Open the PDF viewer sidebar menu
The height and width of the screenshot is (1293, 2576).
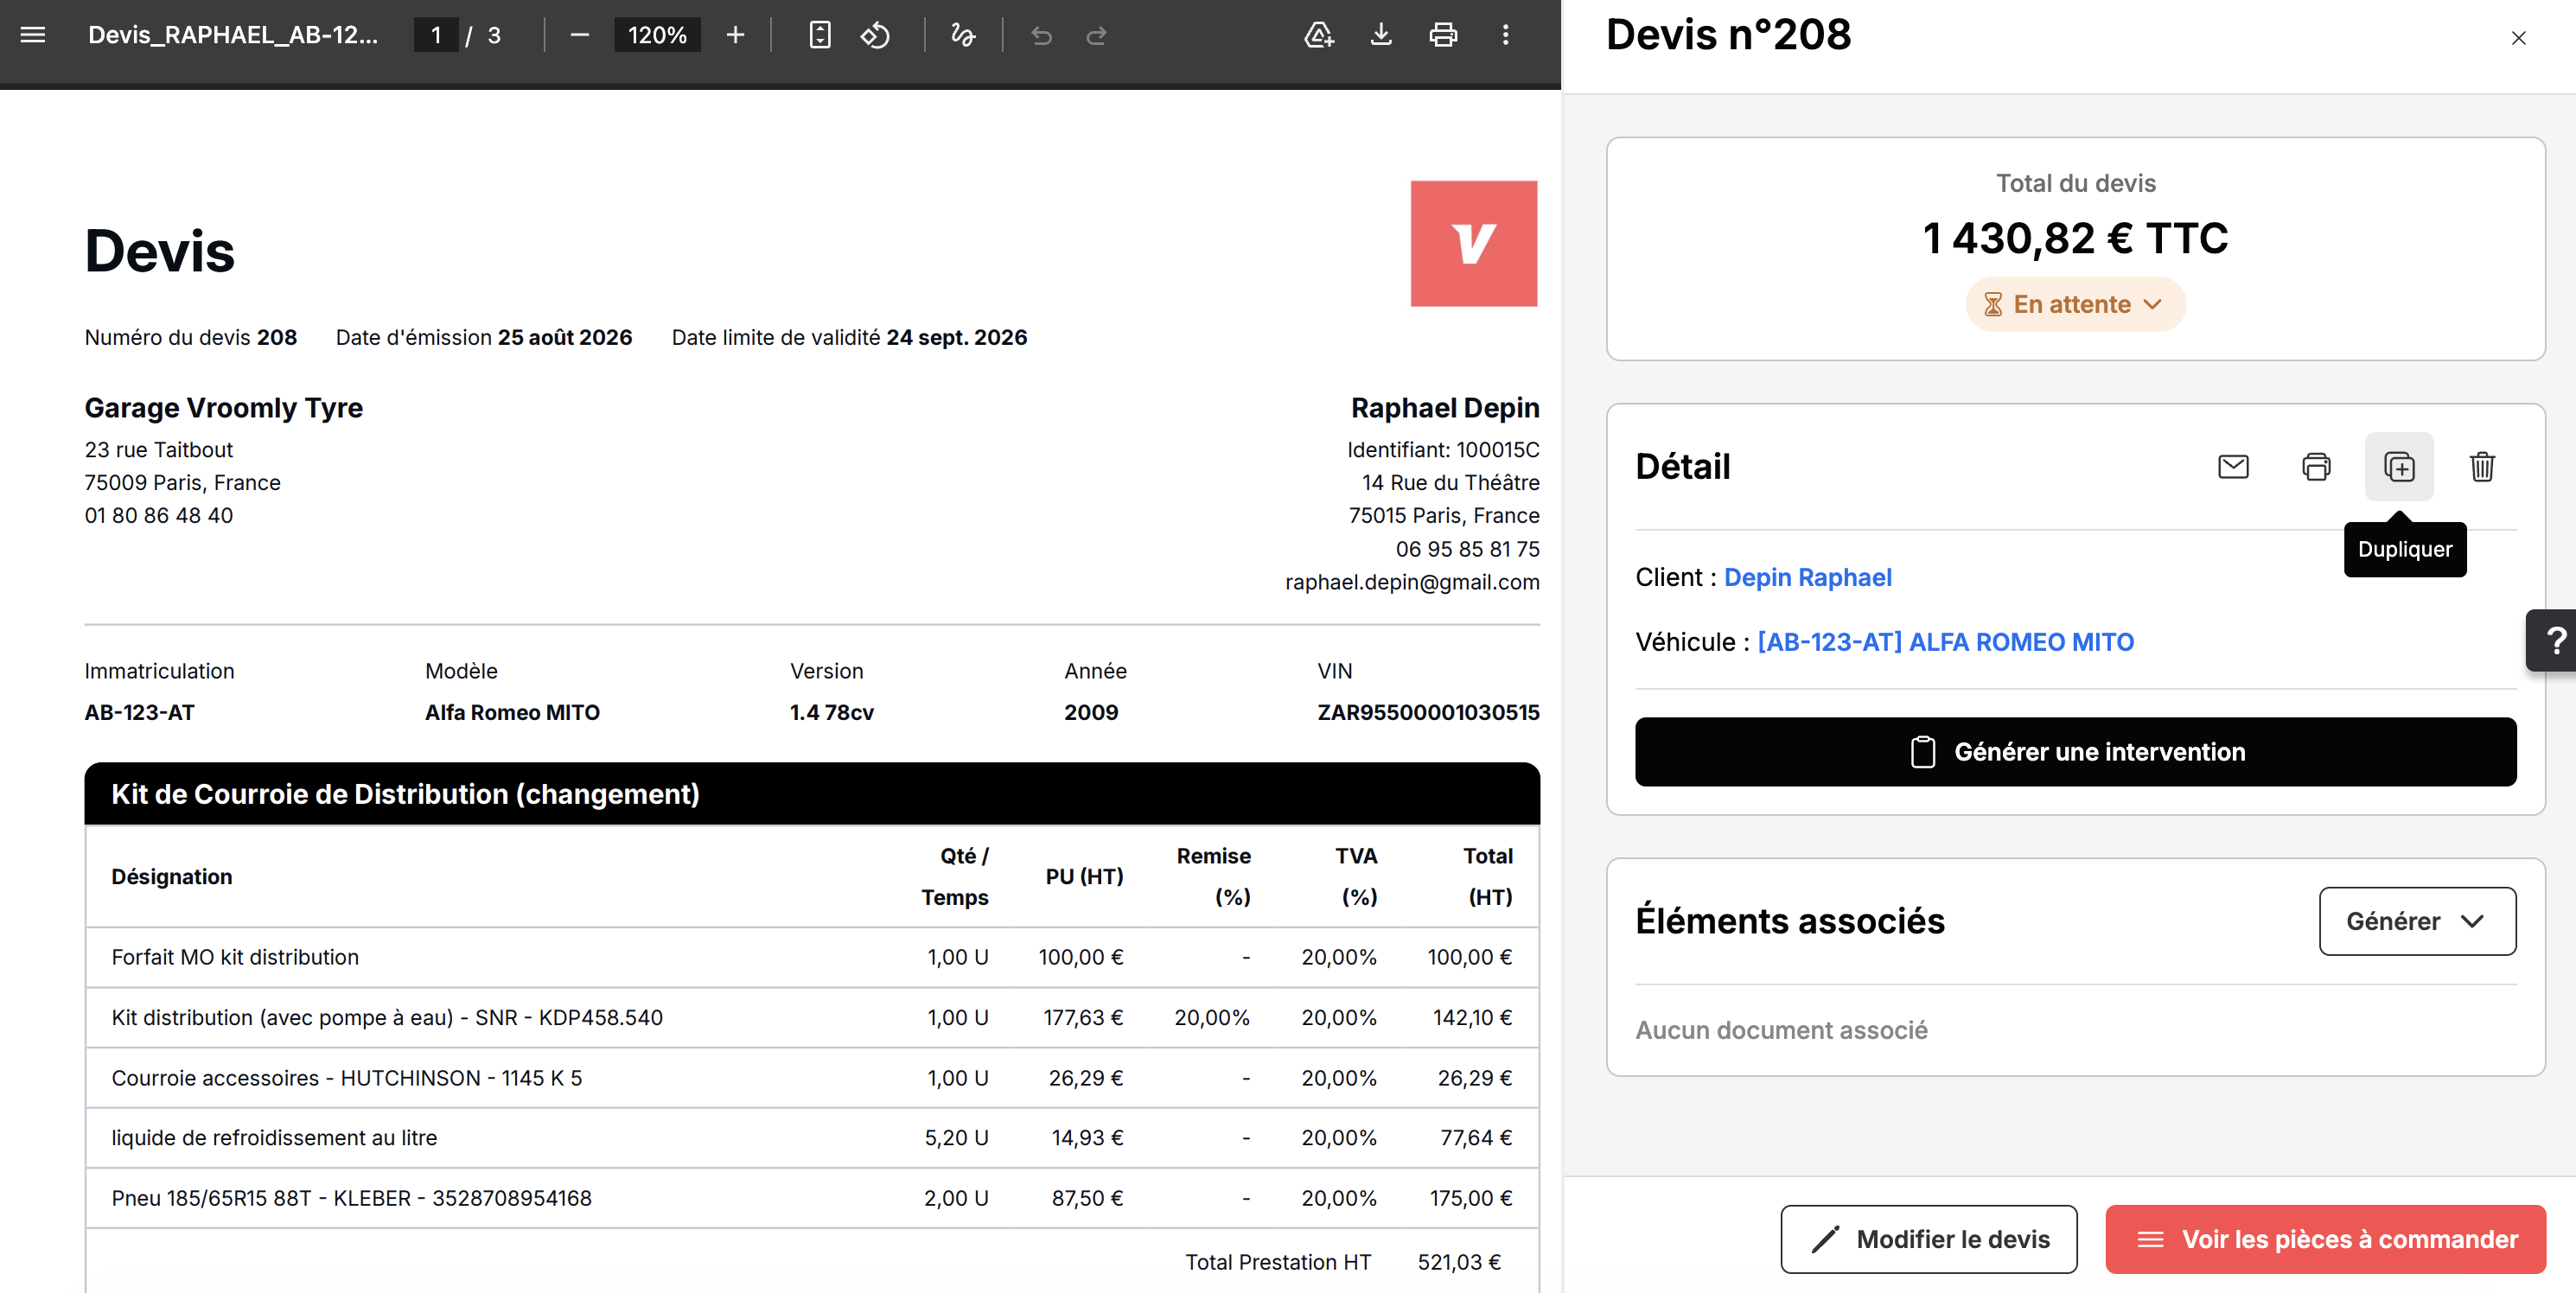coord(33,35)
